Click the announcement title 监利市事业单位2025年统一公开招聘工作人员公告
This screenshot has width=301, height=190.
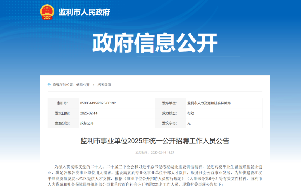155,141
